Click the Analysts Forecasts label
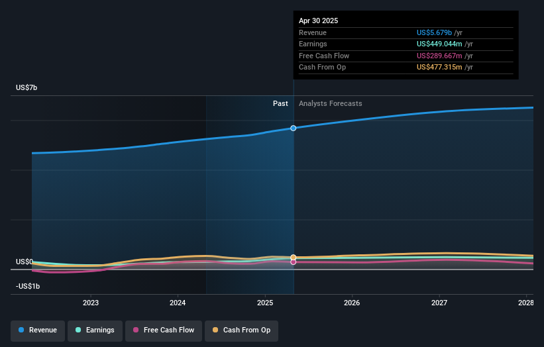Image resolution: width=544 pixels, height=347 pixels. point(330,104)
